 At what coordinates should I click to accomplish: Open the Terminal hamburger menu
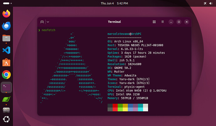[162, 22]
